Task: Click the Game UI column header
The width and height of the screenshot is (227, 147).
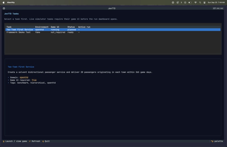Action: (x=55, y=27)
